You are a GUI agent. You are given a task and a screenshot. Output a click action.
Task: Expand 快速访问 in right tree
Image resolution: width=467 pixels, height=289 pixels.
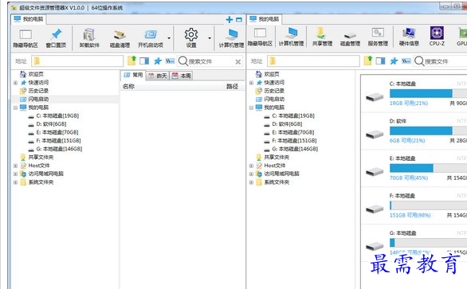point(251,83)
